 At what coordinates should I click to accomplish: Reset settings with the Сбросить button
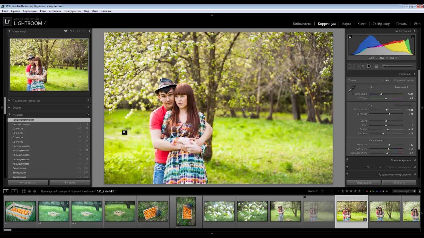point(399,182)
